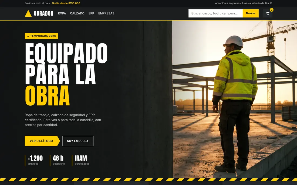Viewport: 297px width, 185px height.
Task: Open the shopping cart icon
Action: tap(268, 13)
